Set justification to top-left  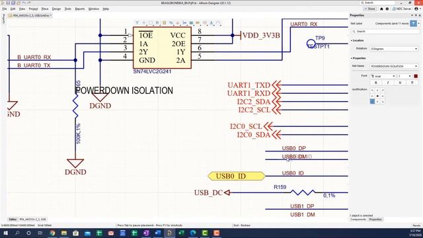point(372,91)
